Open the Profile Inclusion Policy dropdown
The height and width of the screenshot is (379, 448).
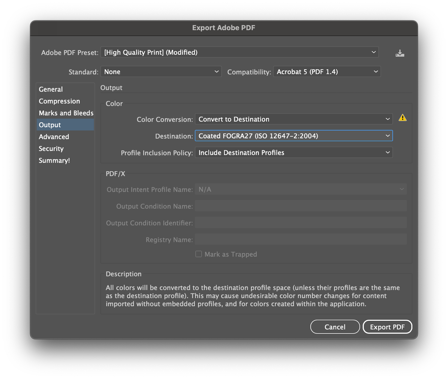294,153
